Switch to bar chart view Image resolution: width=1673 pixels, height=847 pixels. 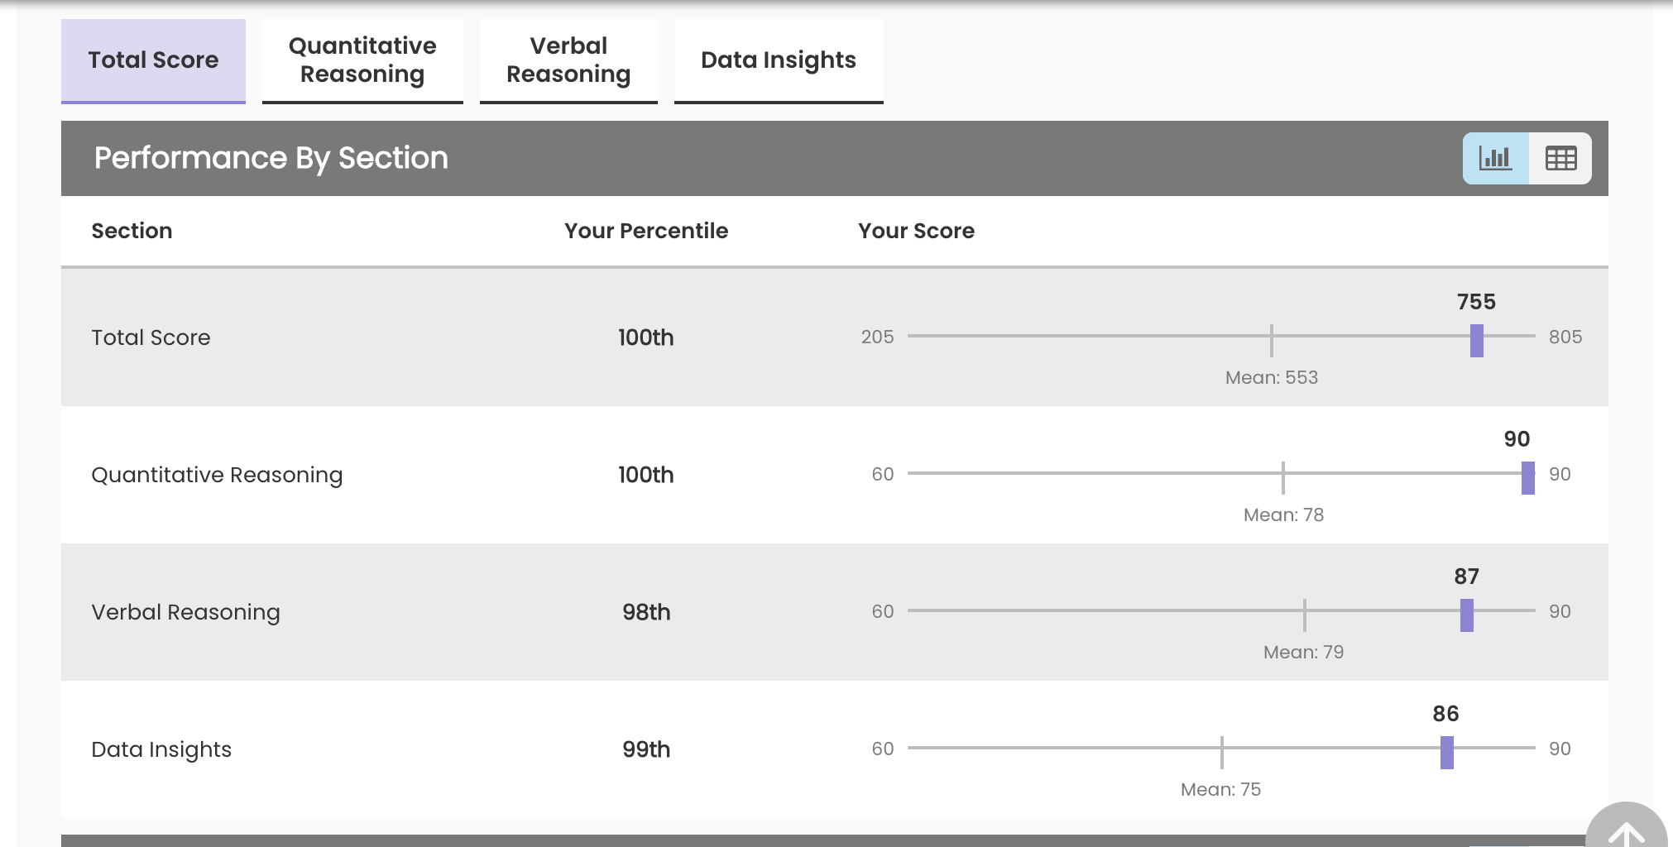pos(1495,158)
